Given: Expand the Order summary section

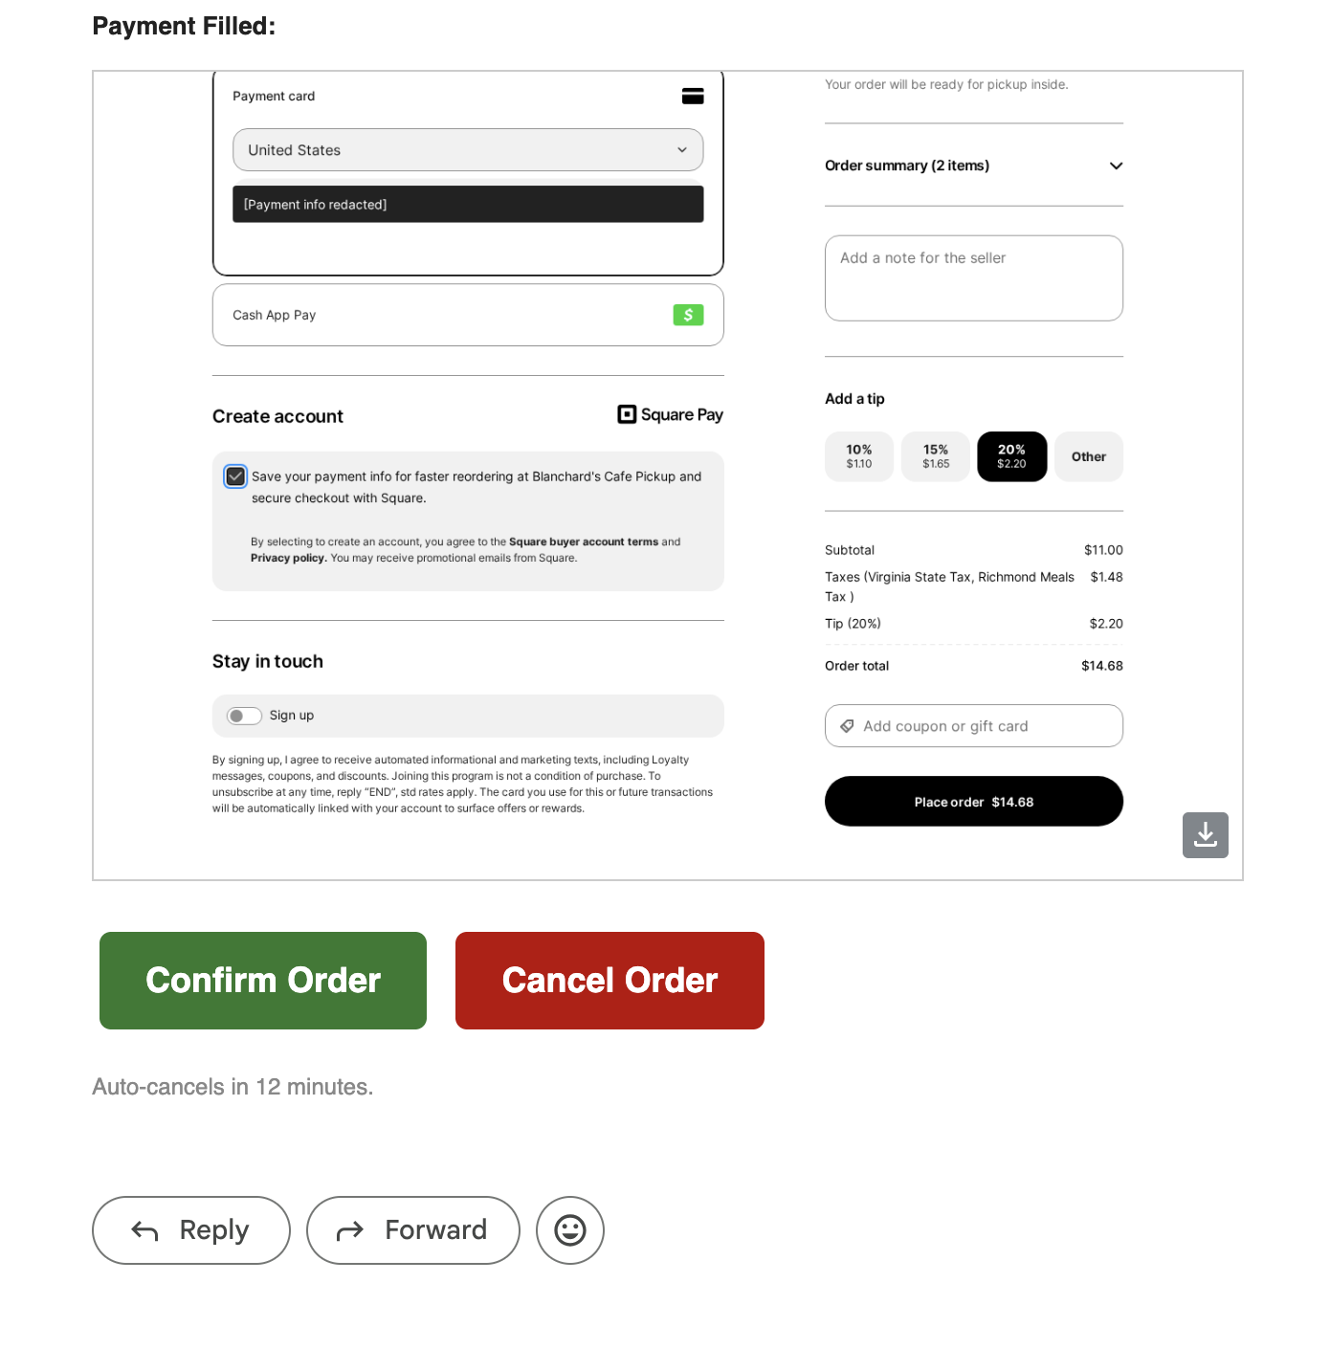Looking at the screenshot, I should point(1115,166).
